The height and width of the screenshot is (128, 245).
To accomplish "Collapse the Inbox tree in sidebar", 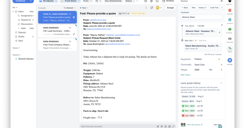I will [13, 12].
